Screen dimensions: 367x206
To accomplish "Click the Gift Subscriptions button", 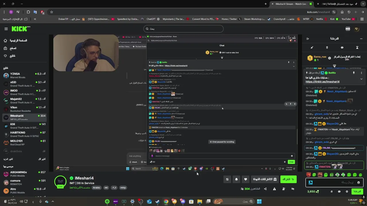I will (x=265, y=179).
